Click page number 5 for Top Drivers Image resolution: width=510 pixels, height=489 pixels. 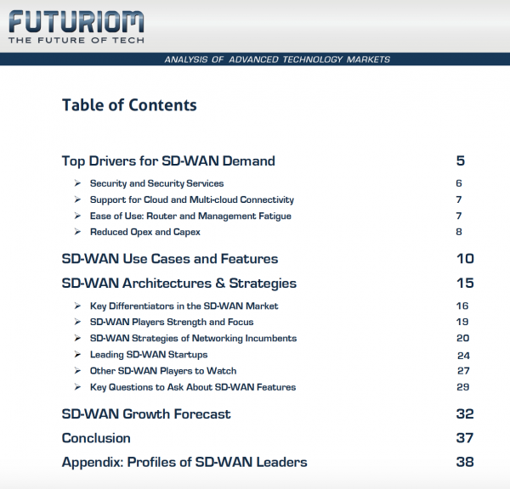[461, 160]
